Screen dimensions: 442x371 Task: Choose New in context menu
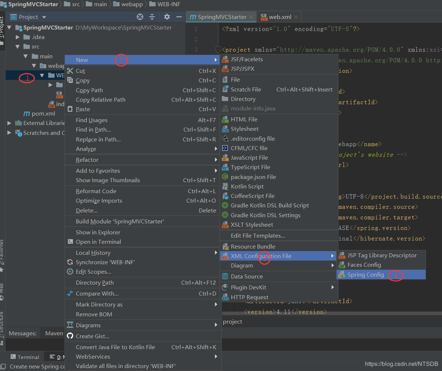[x=143, y=60]
